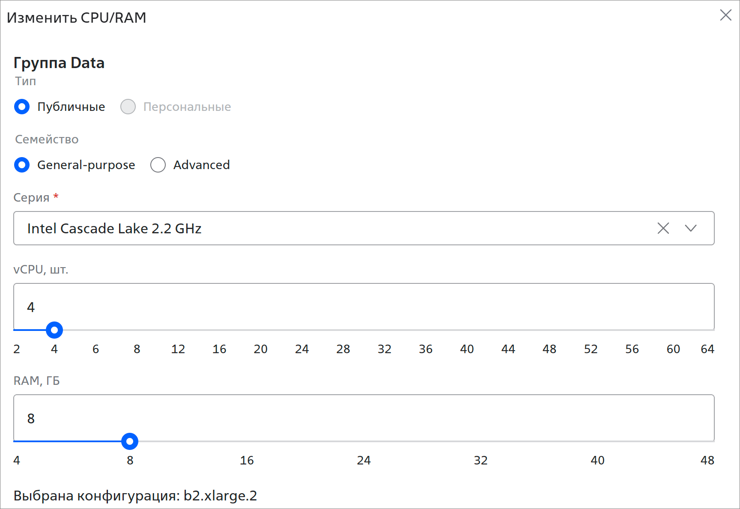Close the Изменить CPU/RAM dialog
The width and height of the screenshot is (740, 509).
[x=725, y=15]
